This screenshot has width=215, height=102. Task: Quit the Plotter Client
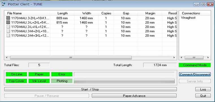(203, 96)
